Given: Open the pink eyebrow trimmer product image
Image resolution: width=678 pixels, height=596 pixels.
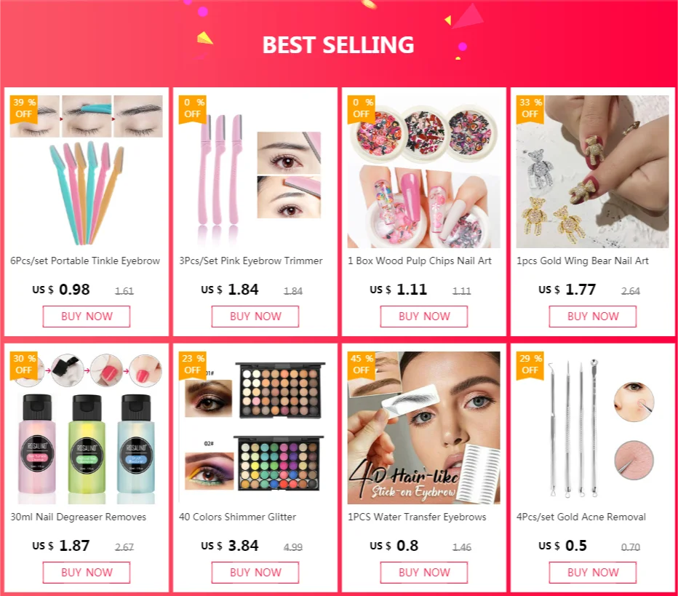Looking at the screenshot, I should click(x=255, y=172).
